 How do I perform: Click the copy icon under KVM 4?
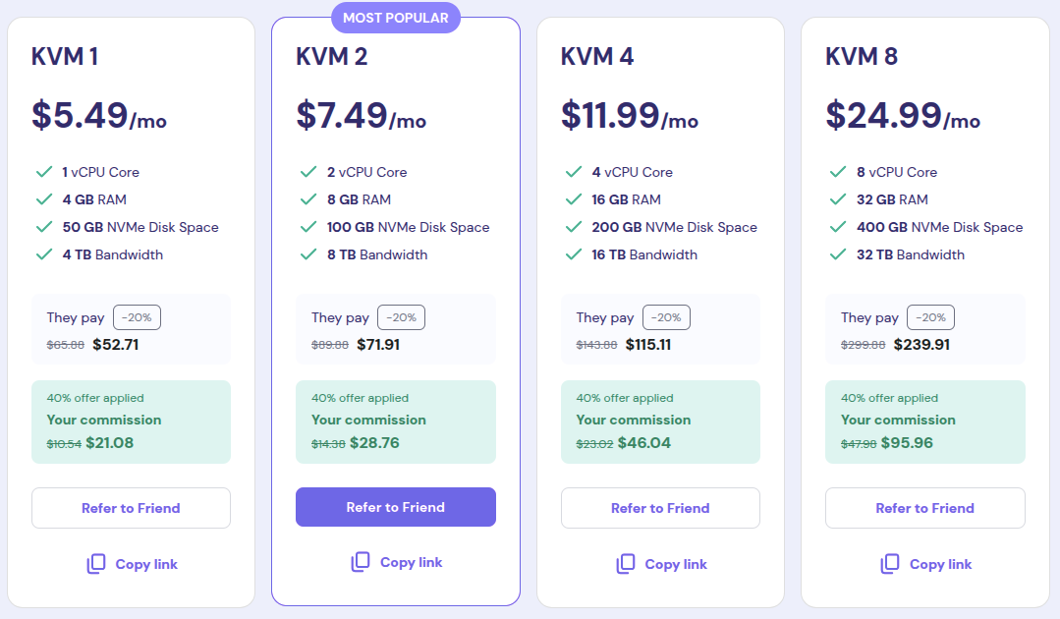(x=626, y=564)
